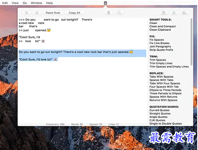This screenshot has height=150, width=198.
Task: Convert to CJK Quotes
Action: (x=157, y=120)
